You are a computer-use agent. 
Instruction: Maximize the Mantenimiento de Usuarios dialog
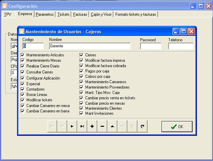[x=184, y=32]
